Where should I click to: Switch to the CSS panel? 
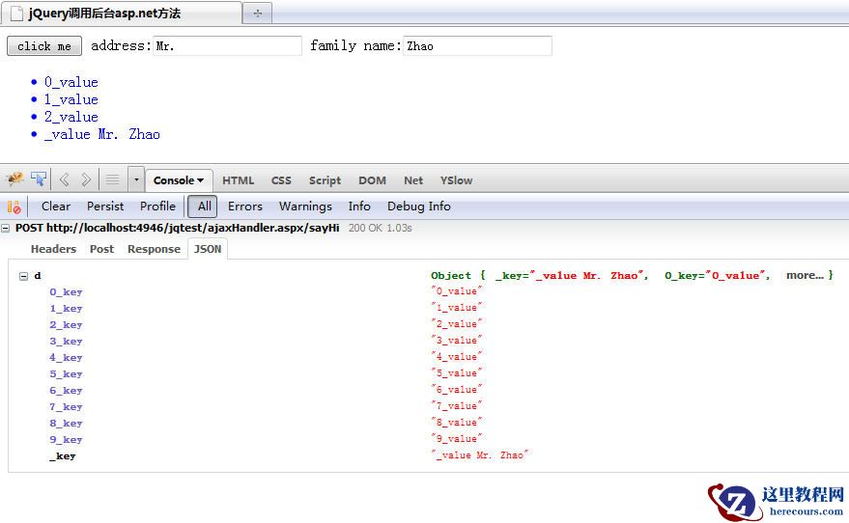coord(281,180)
